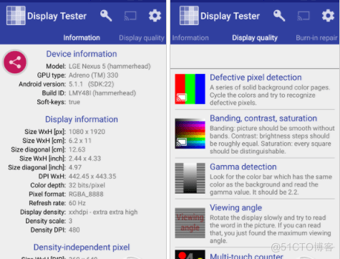Screen dimensions: 340x259
Task: Select the Information tab in left screen
Action: [x=82, y=38]
